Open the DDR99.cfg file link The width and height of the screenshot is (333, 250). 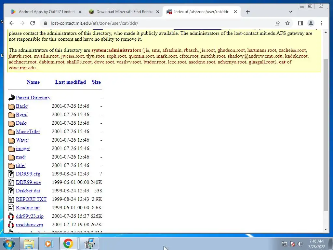pyautogui.click(x=28, y=174)
